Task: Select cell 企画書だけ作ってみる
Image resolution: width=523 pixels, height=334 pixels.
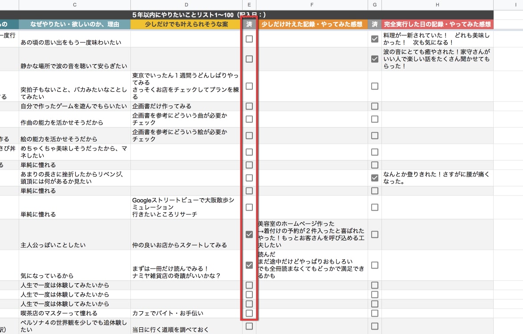Action: [186, 106]
